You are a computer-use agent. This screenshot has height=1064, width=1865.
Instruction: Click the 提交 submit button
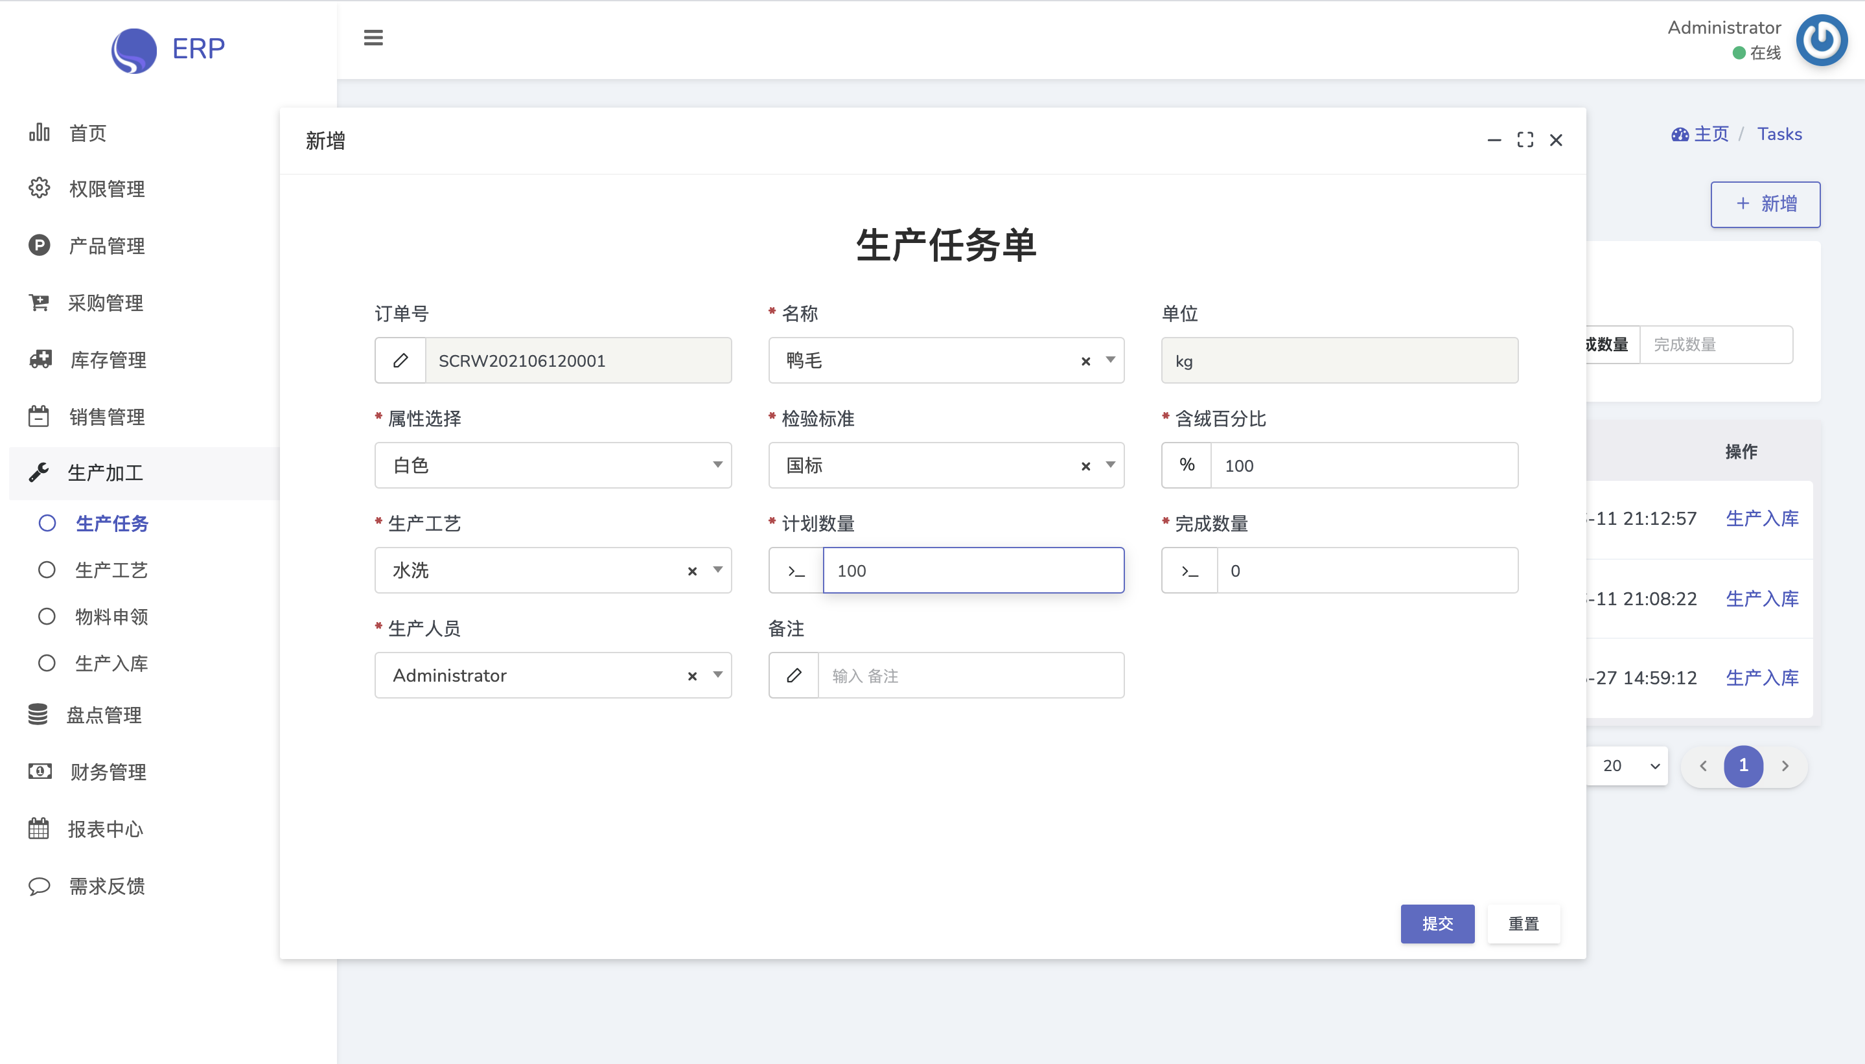(1437, 923)
